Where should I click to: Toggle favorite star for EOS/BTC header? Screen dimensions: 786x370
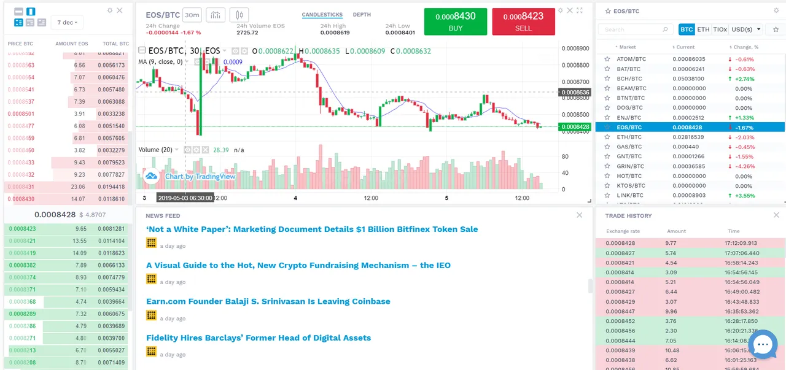(x=608, y=11)
